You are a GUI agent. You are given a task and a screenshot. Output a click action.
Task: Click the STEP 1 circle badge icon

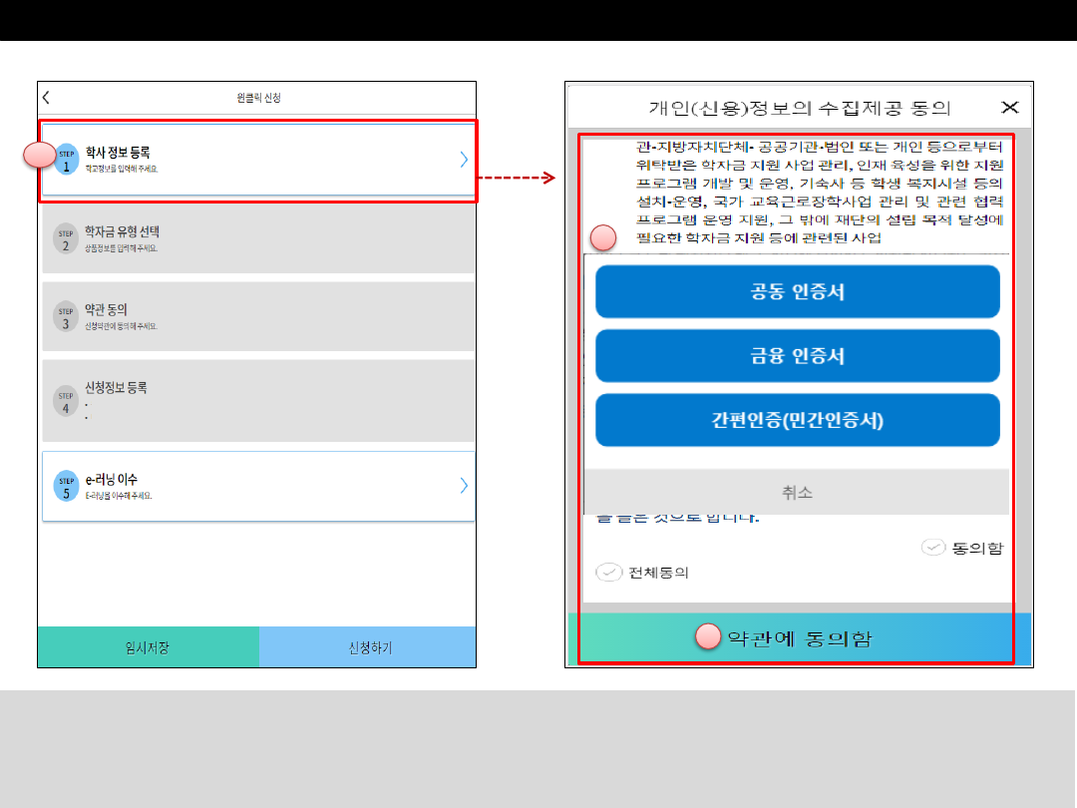click(67, 160)
